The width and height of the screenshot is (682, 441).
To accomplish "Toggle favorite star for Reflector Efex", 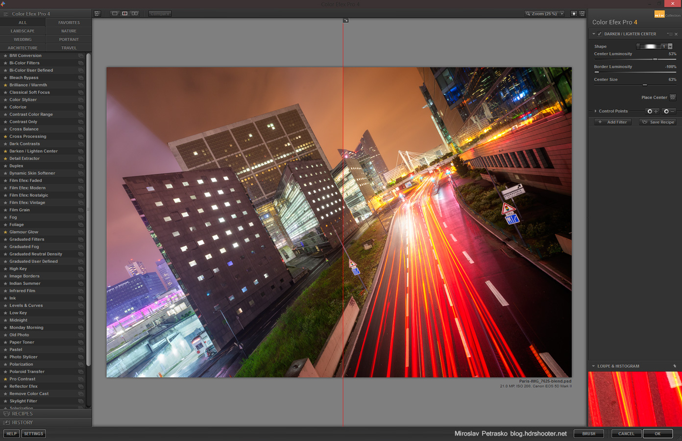I will pyautogui.click(x=5, y=386).
